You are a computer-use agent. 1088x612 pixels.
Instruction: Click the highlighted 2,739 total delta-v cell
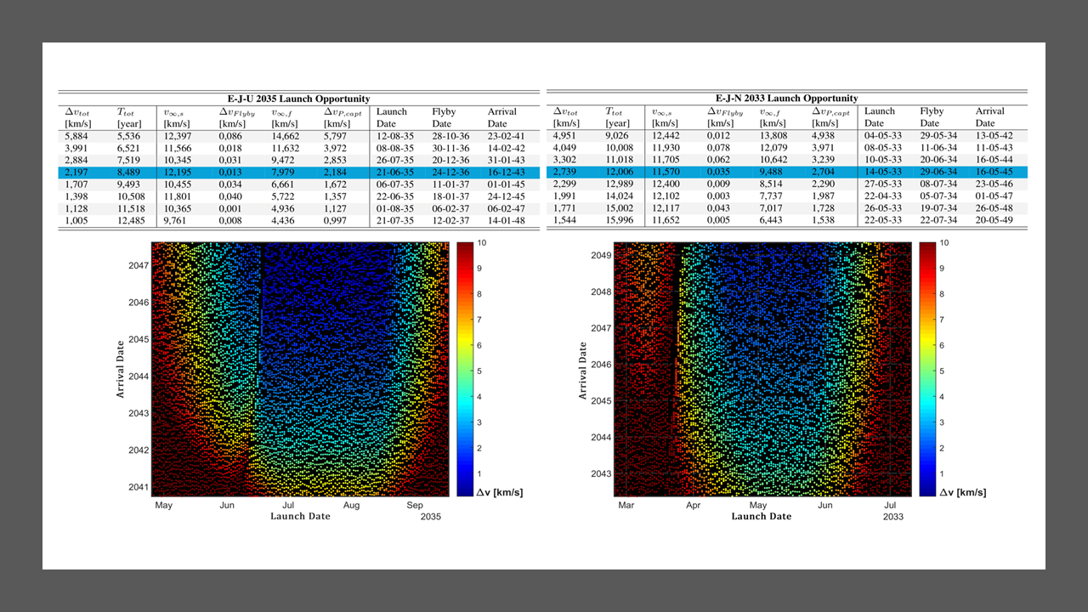(566, 172)
